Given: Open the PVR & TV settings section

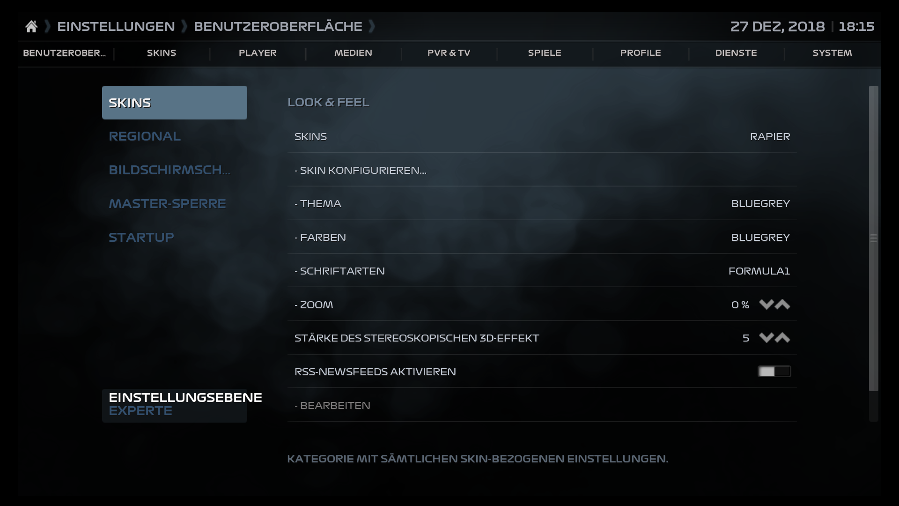Looking at the screenshot, I should [x=449, y=53].
